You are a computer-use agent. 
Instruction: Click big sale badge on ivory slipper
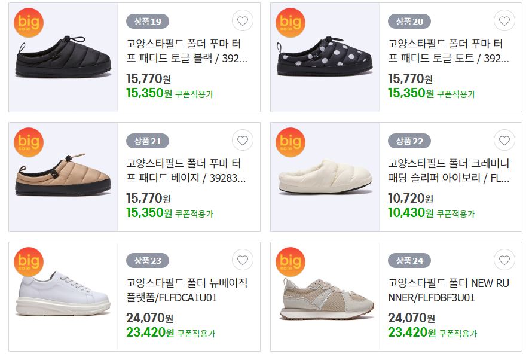pyautogui.click(x=291, y=142)
